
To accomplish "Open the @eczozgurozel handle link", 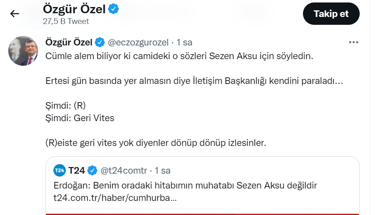I will point(138,42).
